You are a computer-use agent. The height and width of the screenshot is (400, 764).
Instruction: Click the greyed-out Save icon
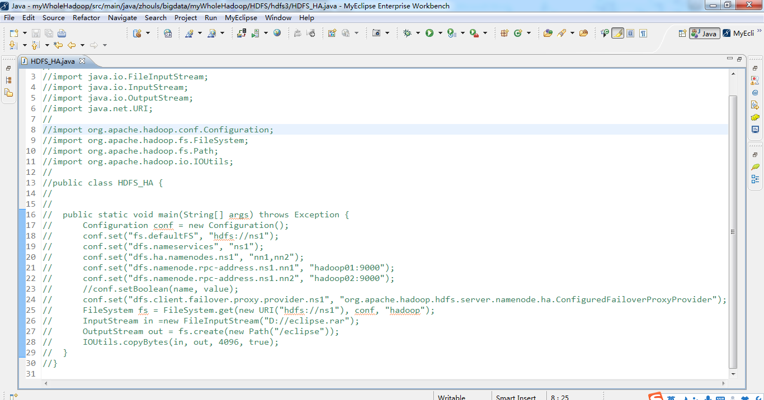36,33
